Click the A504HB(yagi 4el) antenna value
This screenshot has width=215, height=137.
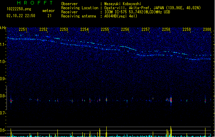tap(121, 16)
